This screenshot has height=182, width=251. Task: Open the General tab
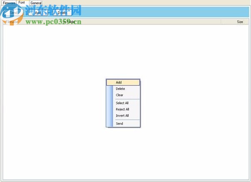click(36, 3)
